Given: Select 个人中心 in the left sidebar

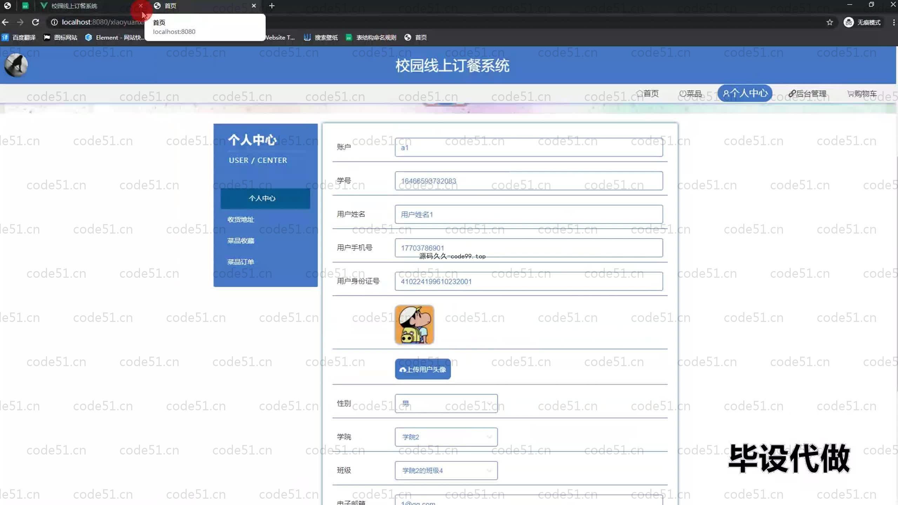Looking at the screenshot, I should click(265, 198).
